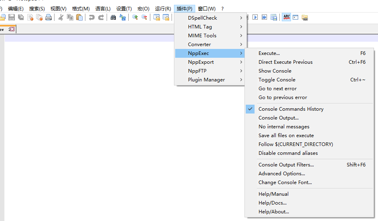Open the 运行(R) menu
The width and height of the screenshot is (378, 221).
(x=163, y=9)
